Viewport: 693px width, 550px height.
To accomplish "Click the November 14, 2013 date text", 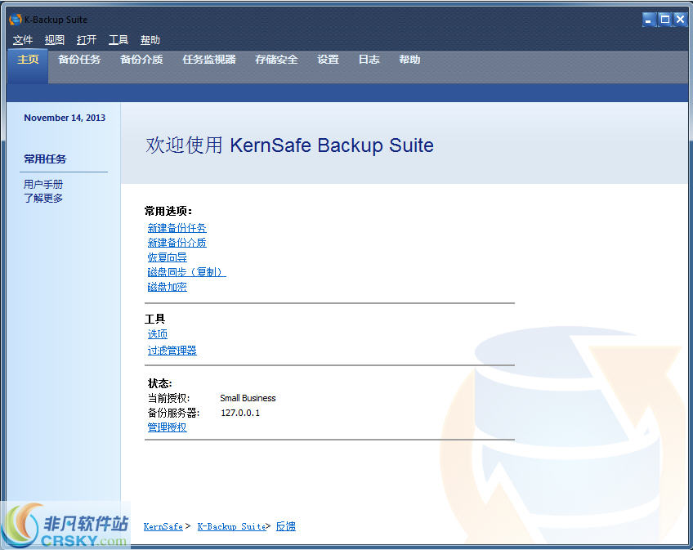I will (x=65, y=118).
